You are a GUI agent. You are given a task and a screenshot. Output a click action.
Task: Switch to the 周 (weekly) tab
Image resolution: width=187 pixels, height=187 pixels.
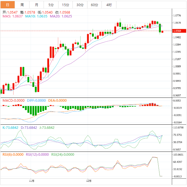22,5
